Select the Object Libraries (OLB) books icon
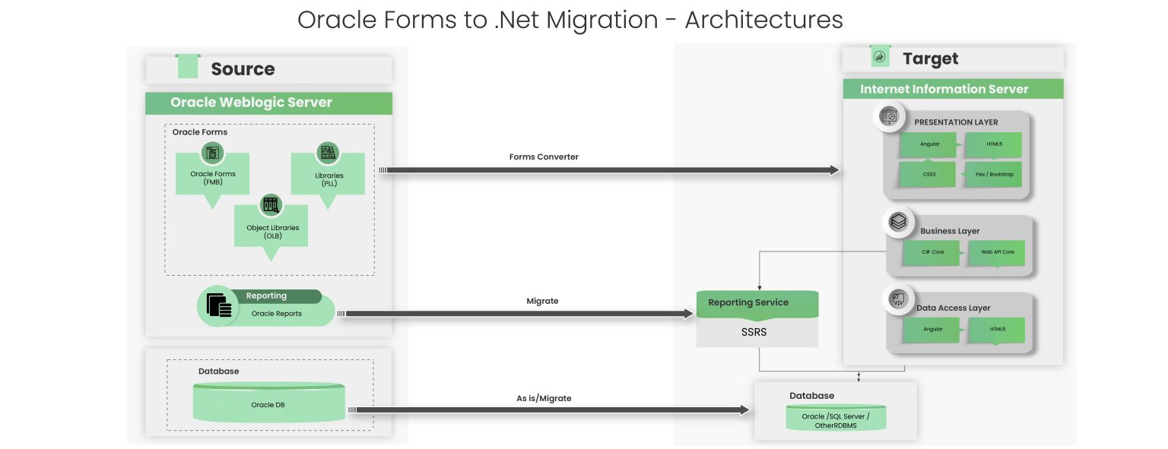The image size is (1168, 449). (271, 204)
